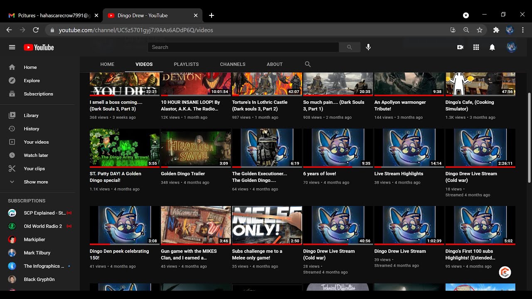Image resolution: width=532 pixels, height=299 pixels.
Task: Search the channel using the magnifier icon
Action: click(308, 64)
